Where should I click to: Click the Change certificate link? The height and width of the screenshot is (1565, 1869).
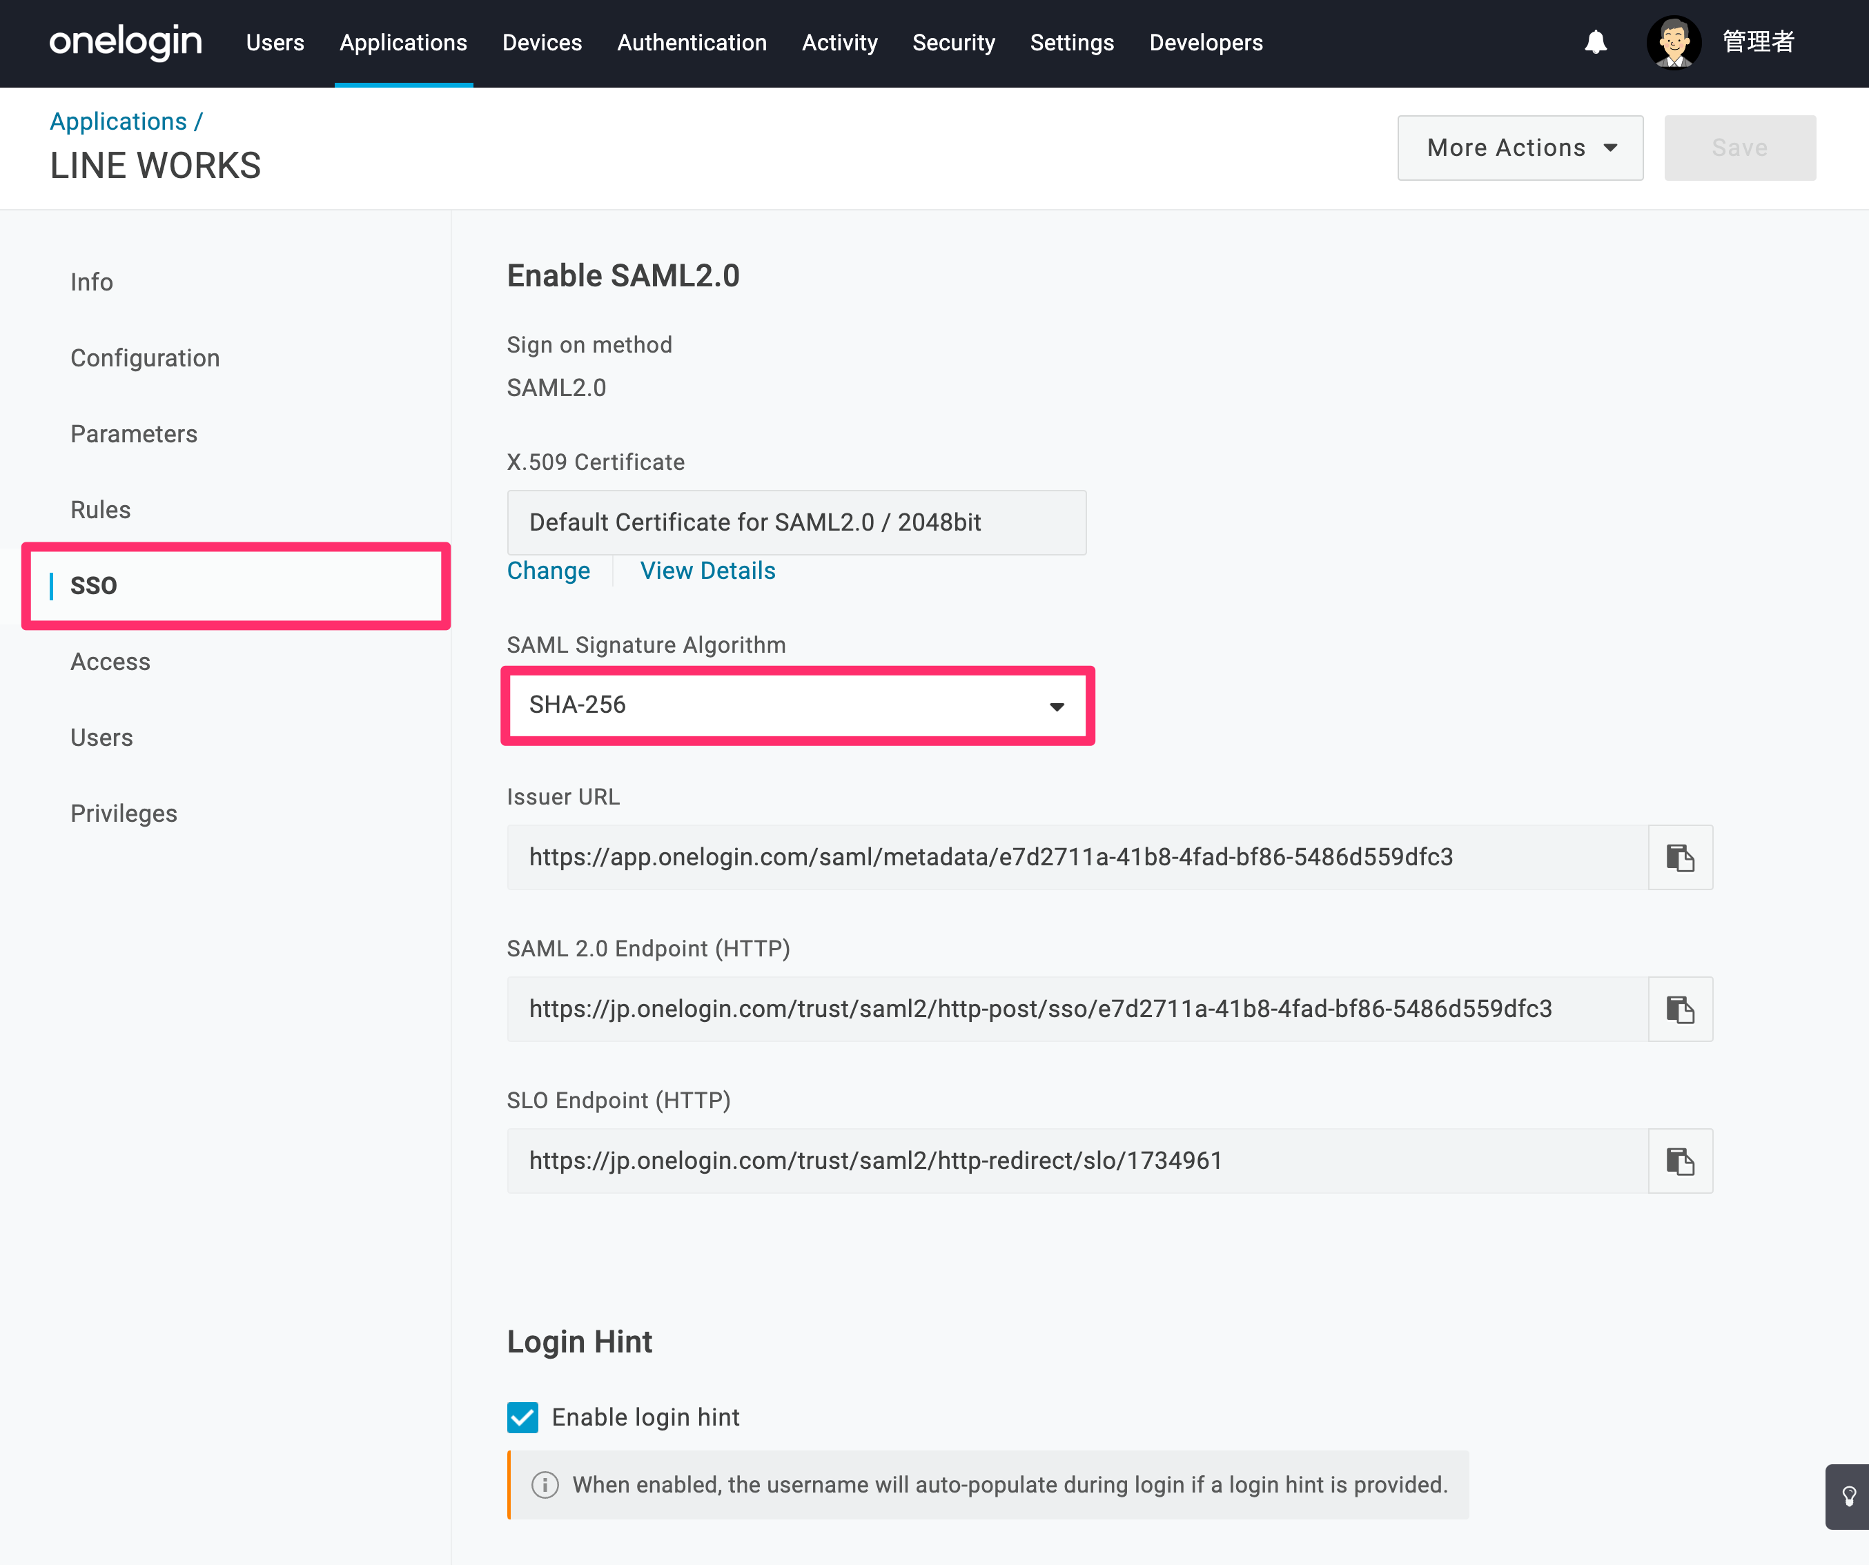tap(548, 570)
